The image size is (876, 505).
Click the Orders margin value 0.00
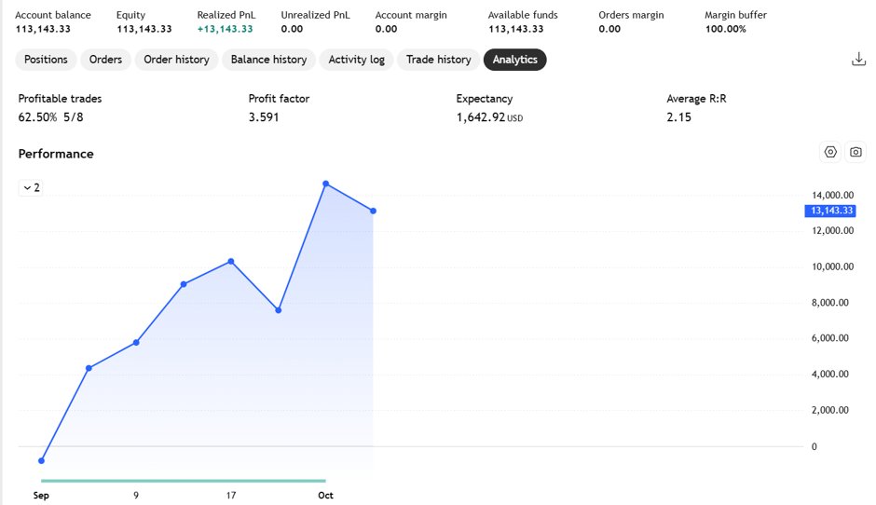[609, 29]
